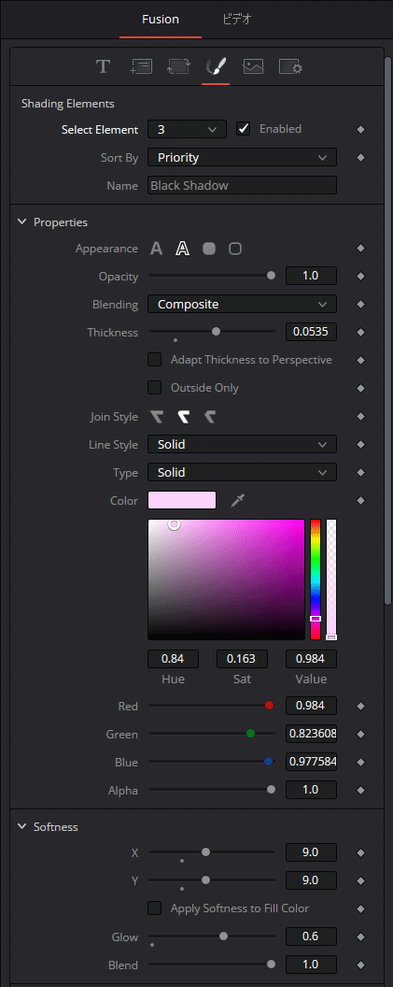Screen dimensions: 393x987
Task: Open the Transform tab icon
Action: pyautogui.click(x=178, y=66)
